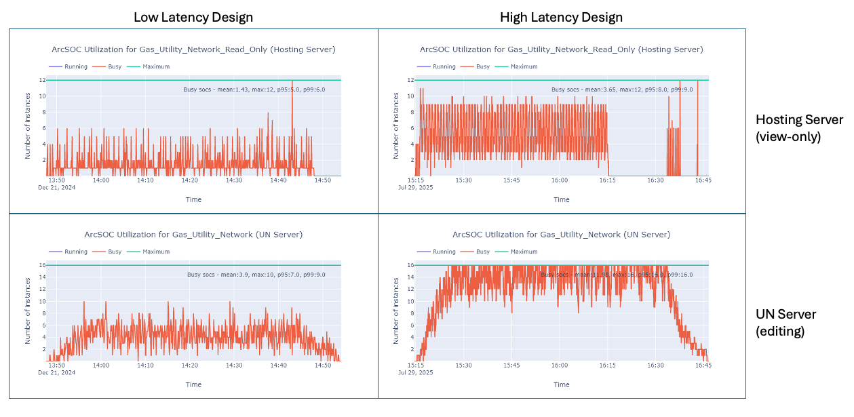Toggle Maximum legend in top-left chart
The width and height of the screenshot is (854, 417).
[x=148, y=66]
